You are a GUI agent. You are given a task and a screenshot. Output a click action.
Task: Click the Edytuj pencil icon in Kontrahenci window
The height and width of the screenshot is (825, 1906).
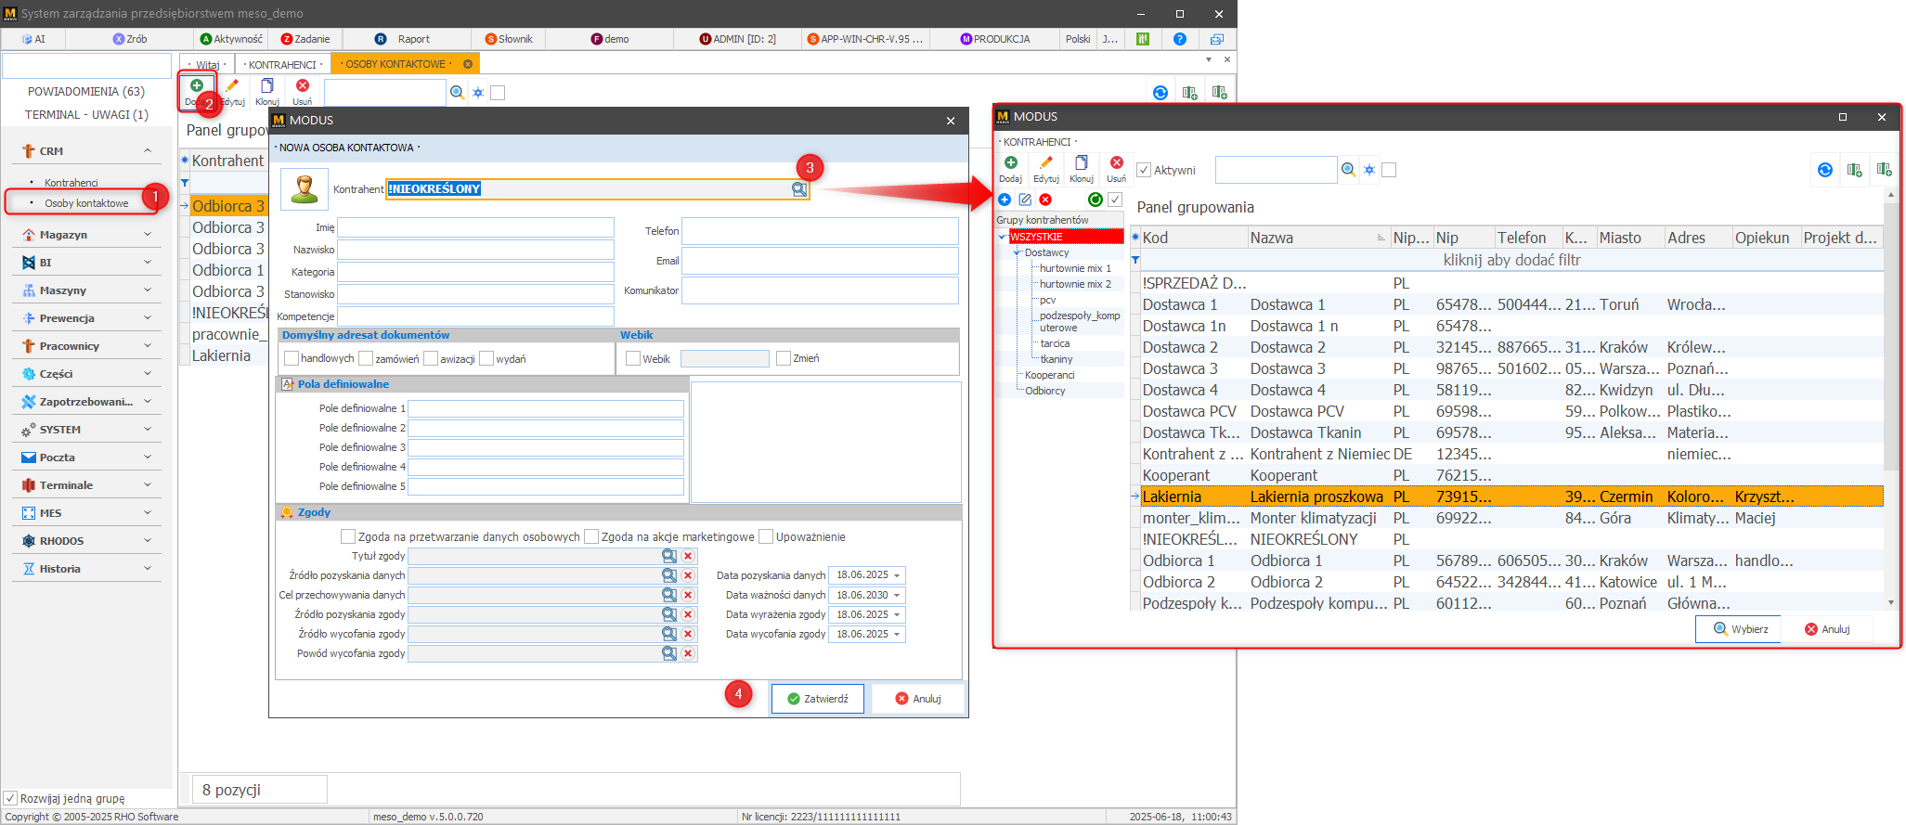tap(1045, 164)
